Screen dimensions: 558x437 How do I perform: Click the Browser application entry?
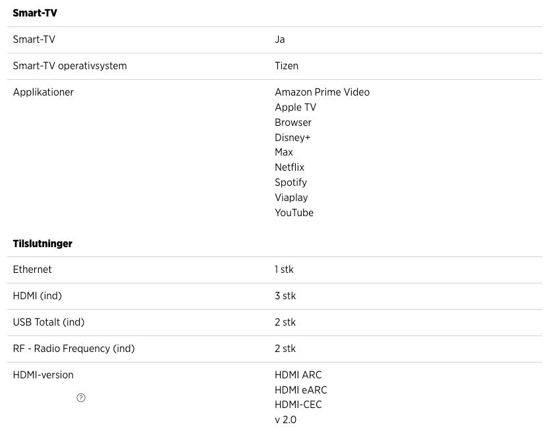coord(293,123)
